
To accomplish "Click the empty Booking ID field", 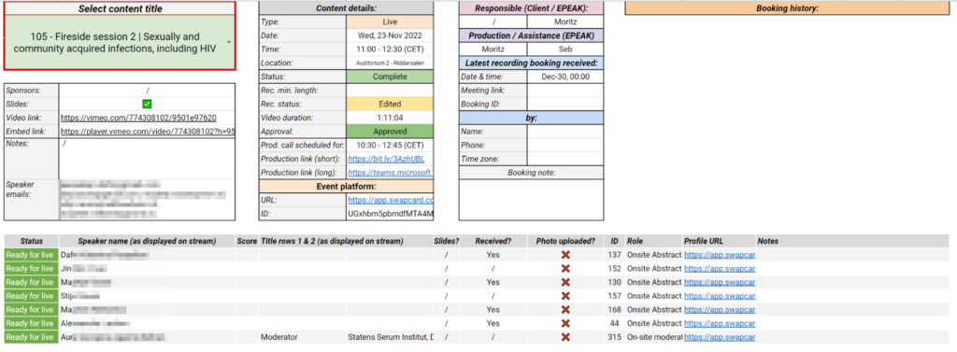I will coord(564,105).
